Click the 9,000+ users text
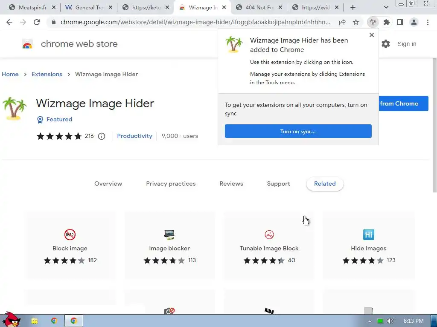This screenshot has height=327, width=437. click(x=180, y=136)
